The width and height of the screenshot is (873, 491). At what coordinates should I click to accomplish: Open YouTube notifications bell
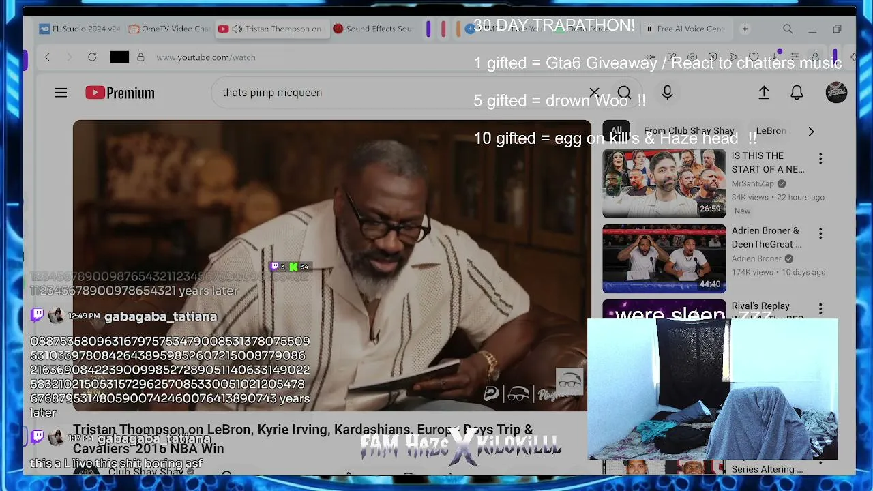[x=797, y=93]
